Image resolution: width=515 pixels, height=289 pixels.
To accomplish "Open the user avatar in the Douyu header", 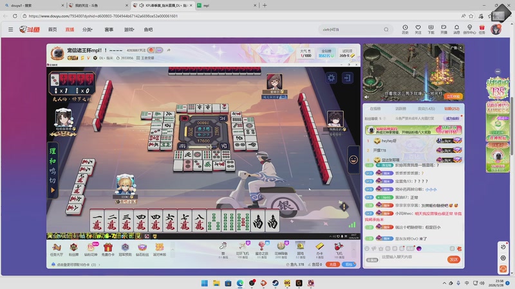I will (496, 29).
